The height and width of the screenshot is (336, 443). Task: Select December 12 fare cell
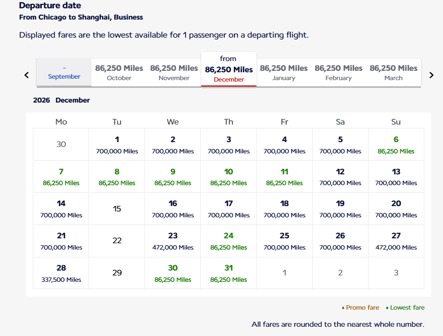[x=340, y=177]
